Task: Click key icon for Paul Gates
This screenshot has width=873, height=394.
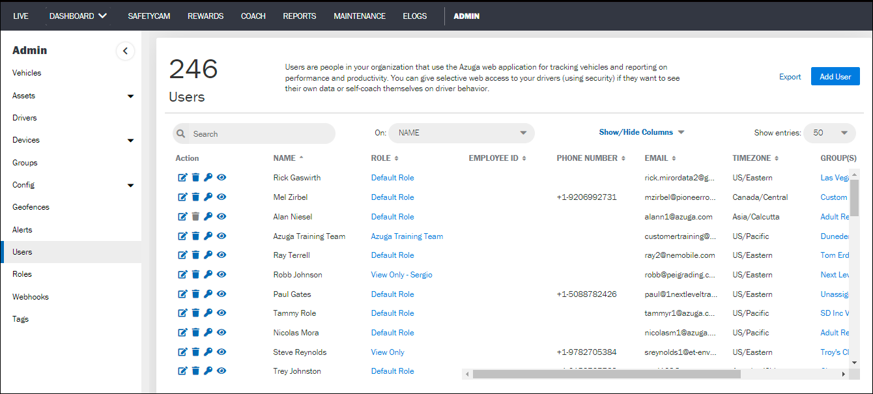Action: pos(208,294)
